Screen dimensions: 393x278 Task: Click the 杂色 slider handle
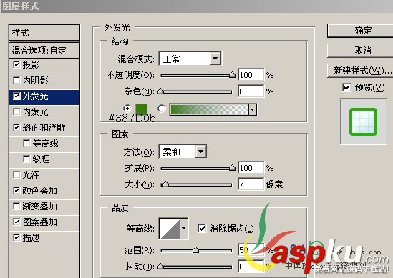click(x=160, y=91)
